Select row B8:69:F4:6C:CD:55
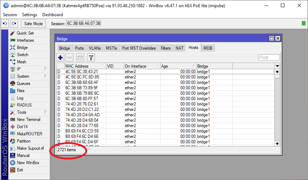308x180 pixels. [166, 131]
